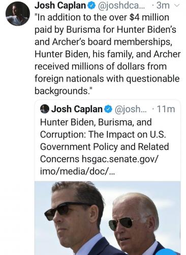Click verified badge beside top Josh Caplan name
This screenshot has width=186, height=255.
click(91, 6)
